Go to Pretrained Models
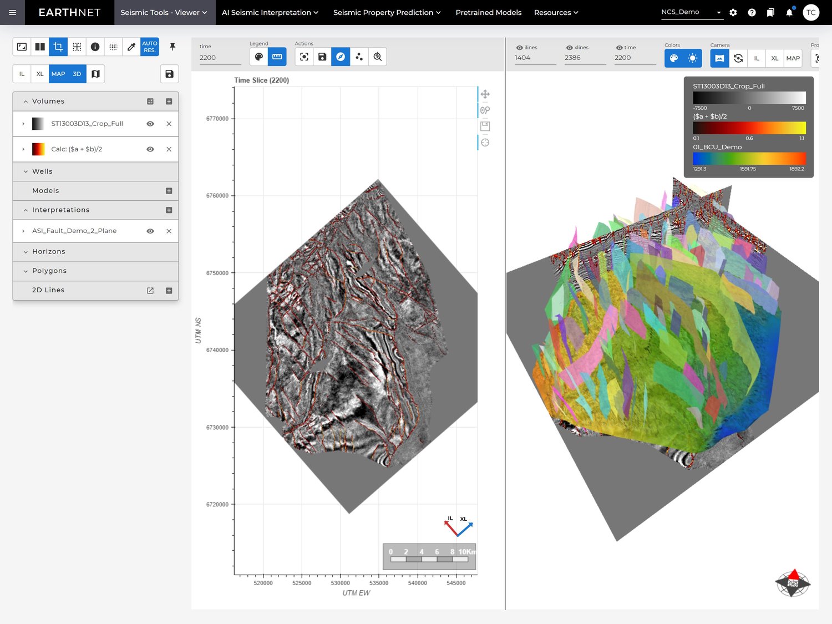 tap(489, 12)
